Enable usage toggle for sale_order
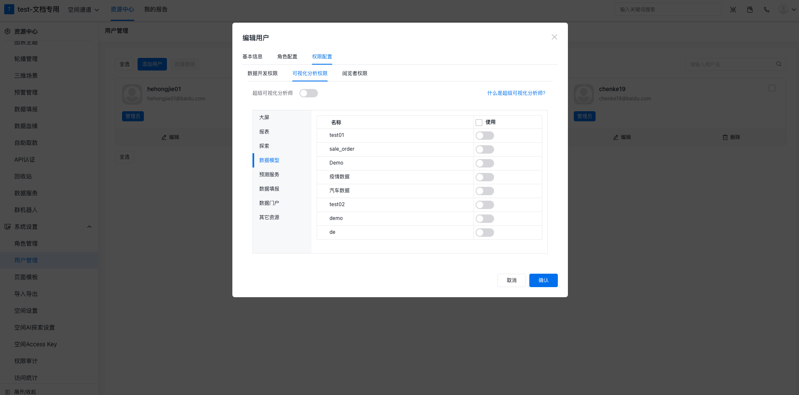The width and height of the screenshot is (799, 395). pyautogui.click(x=485, y=149)
